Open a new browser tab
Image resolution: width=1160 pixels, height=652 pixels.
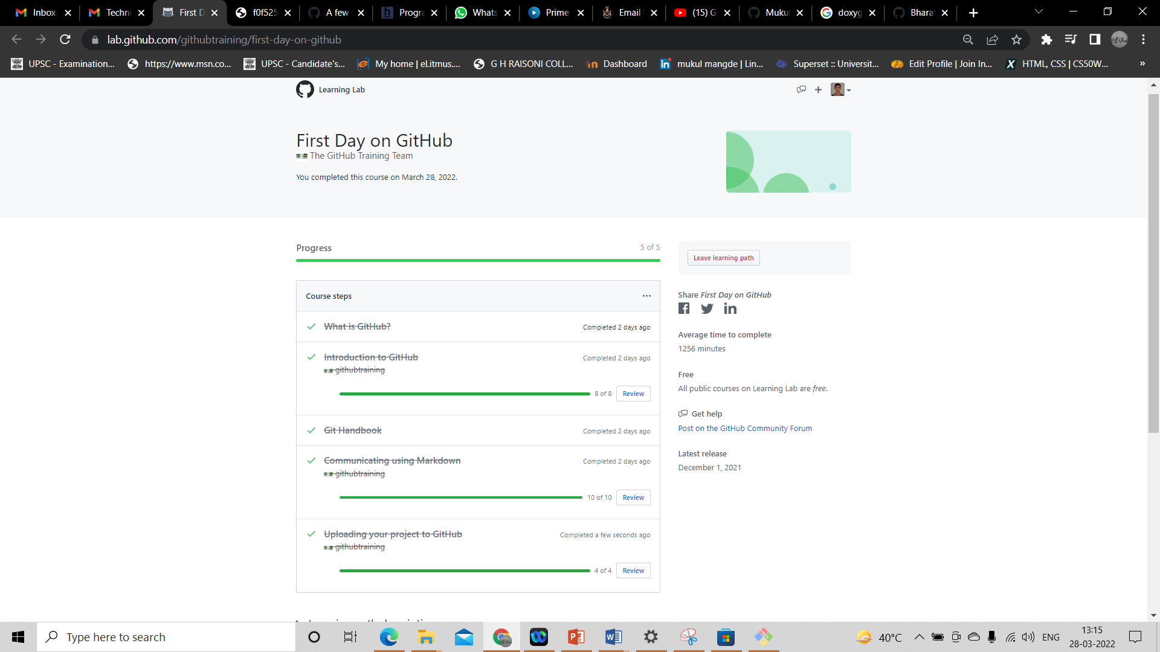[973, 13]
